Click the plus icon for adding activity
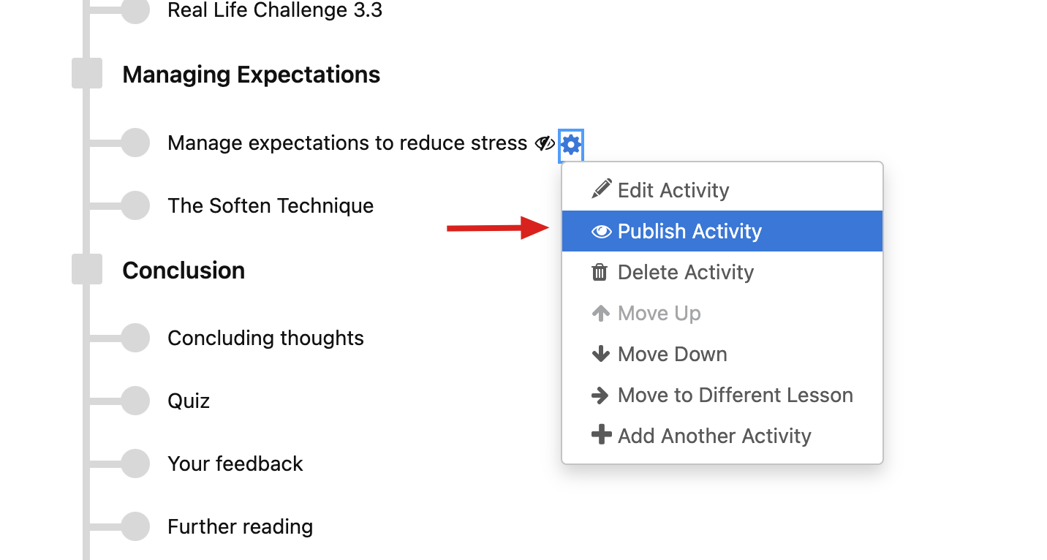 [x=601, y=436]
